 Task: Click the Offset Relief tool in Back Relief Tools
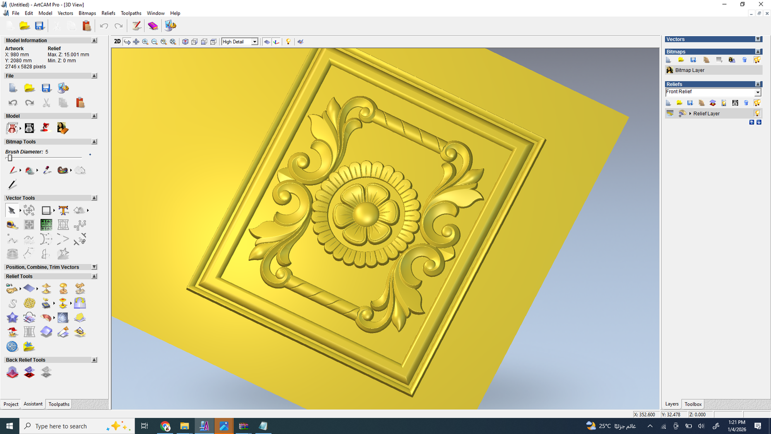pyautogui.click(x=13, y=372)
